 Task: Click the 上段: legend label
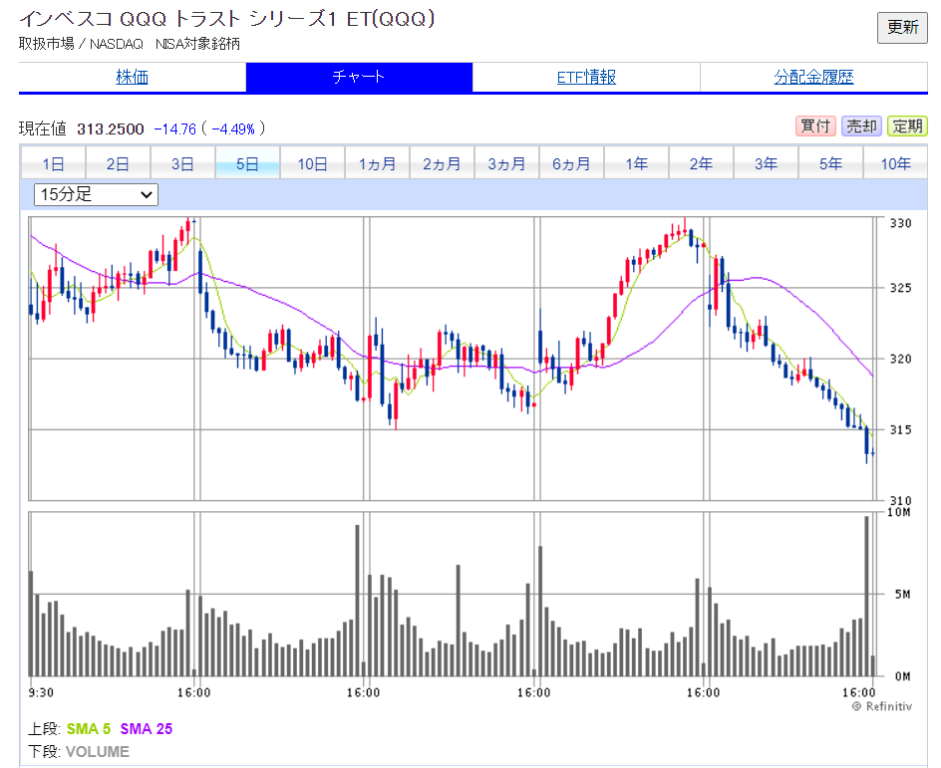[x=45, y=729]
